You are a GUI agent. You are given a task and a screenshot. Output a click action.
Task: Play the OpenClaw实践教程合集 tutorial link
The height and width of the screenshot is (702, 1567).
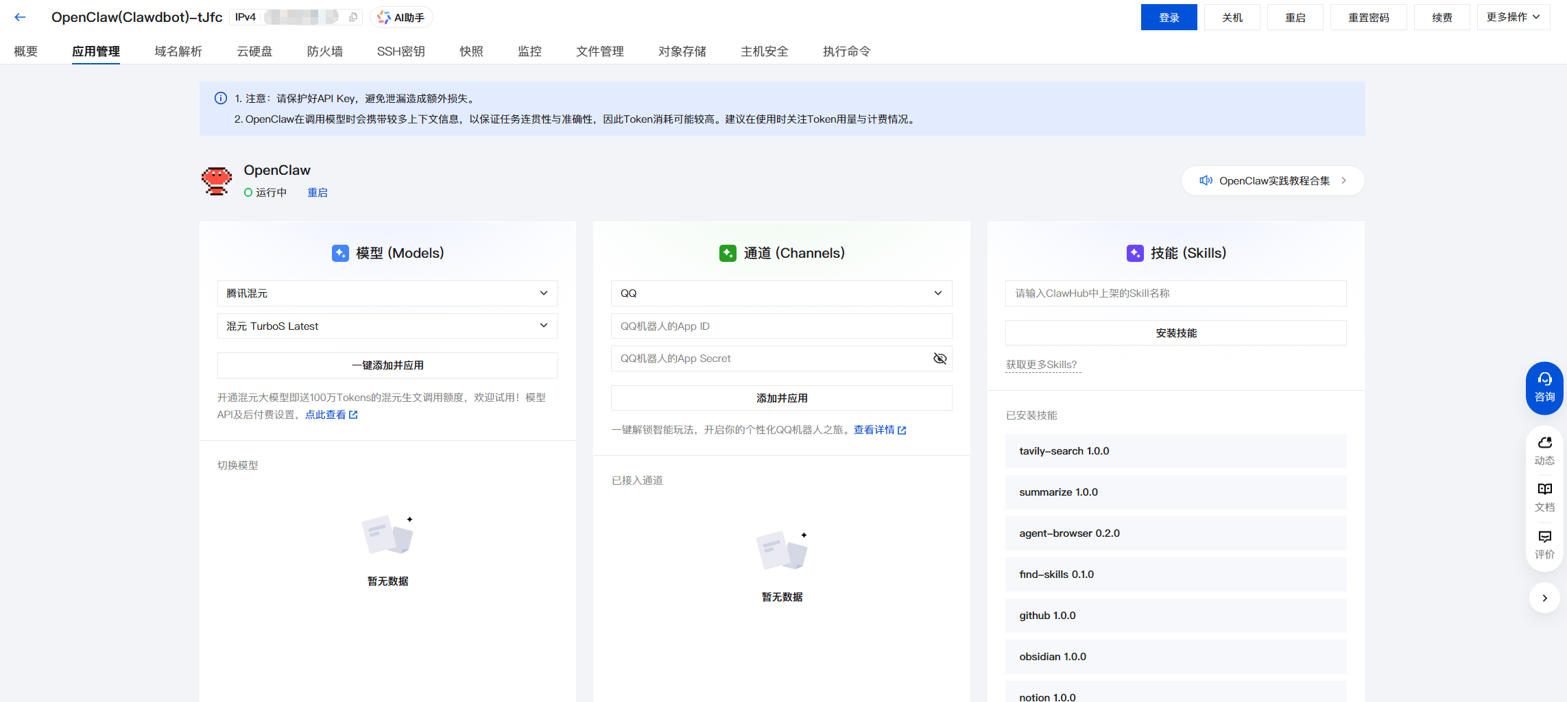1272,180
